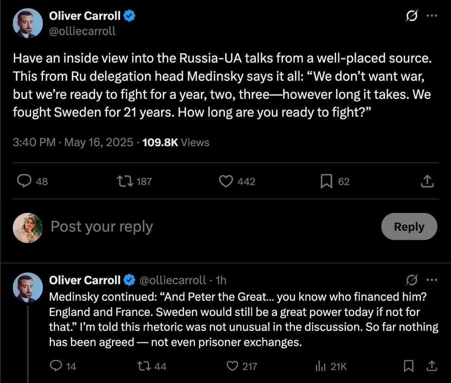
Task: Open replies on the main post
Action: click(x=24, y=181)
